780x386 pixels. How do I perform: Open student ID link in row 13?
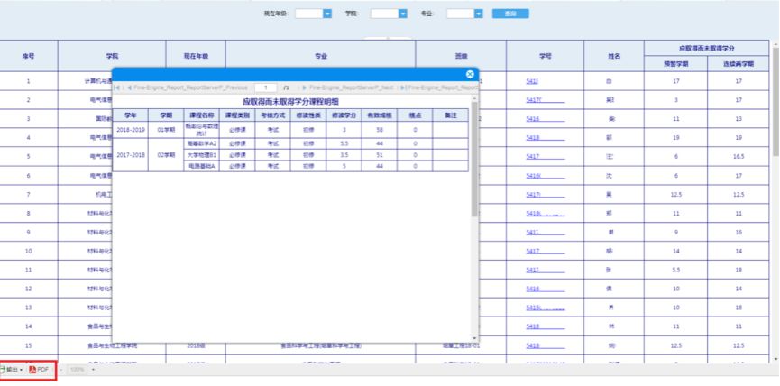[x=545, y=308]
